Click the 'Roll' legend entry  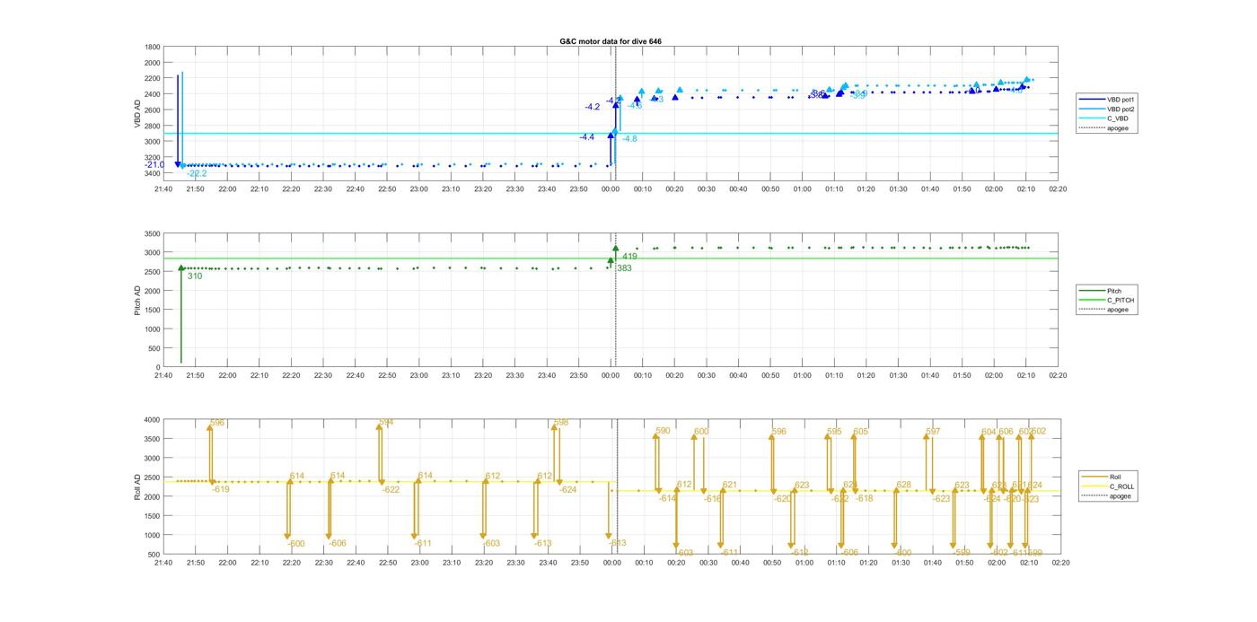click(x=1115, y=477)
